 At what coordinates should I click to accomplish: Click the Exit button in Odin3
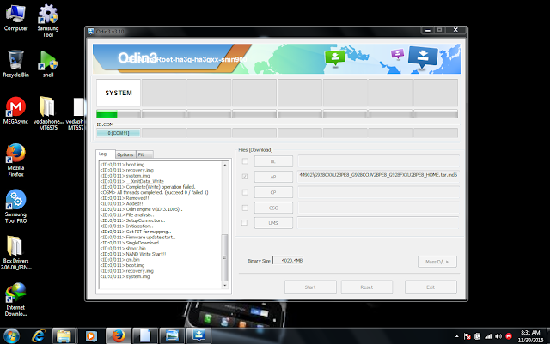tap(431, 287)
